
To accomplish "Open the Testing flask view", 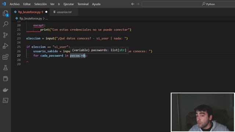I will pyautogui.click(x=6, y=68).
